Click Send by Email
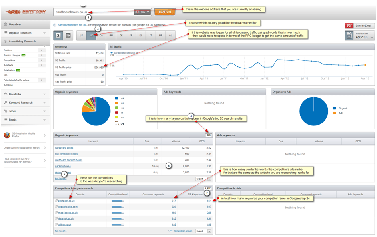 pyautogui.click(x=363, y=26)
